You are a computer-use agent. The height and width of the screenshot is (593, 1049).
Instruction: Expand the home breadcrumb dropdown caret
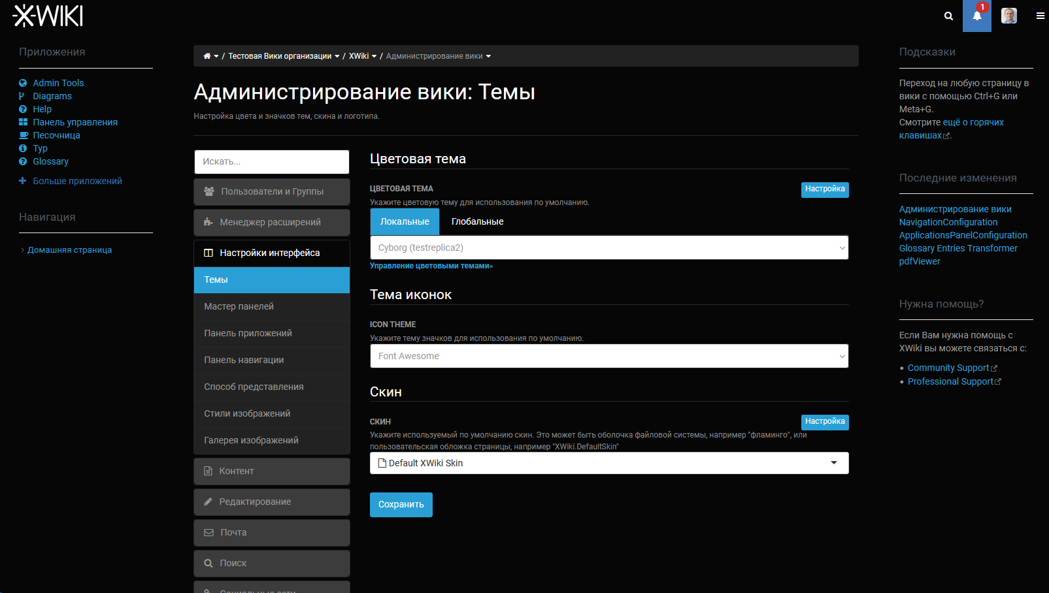click(x=216, y=57)
